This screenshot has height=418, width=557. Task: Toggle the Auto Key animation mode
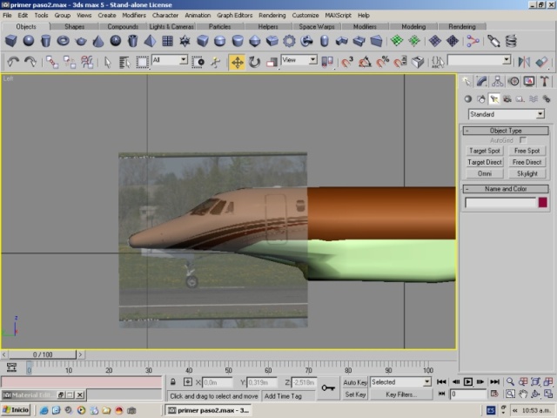pos(355,382)
